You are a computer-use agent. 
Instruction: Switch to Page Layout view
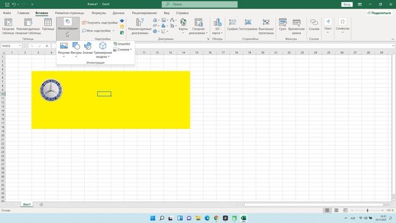tap(336, 211)
